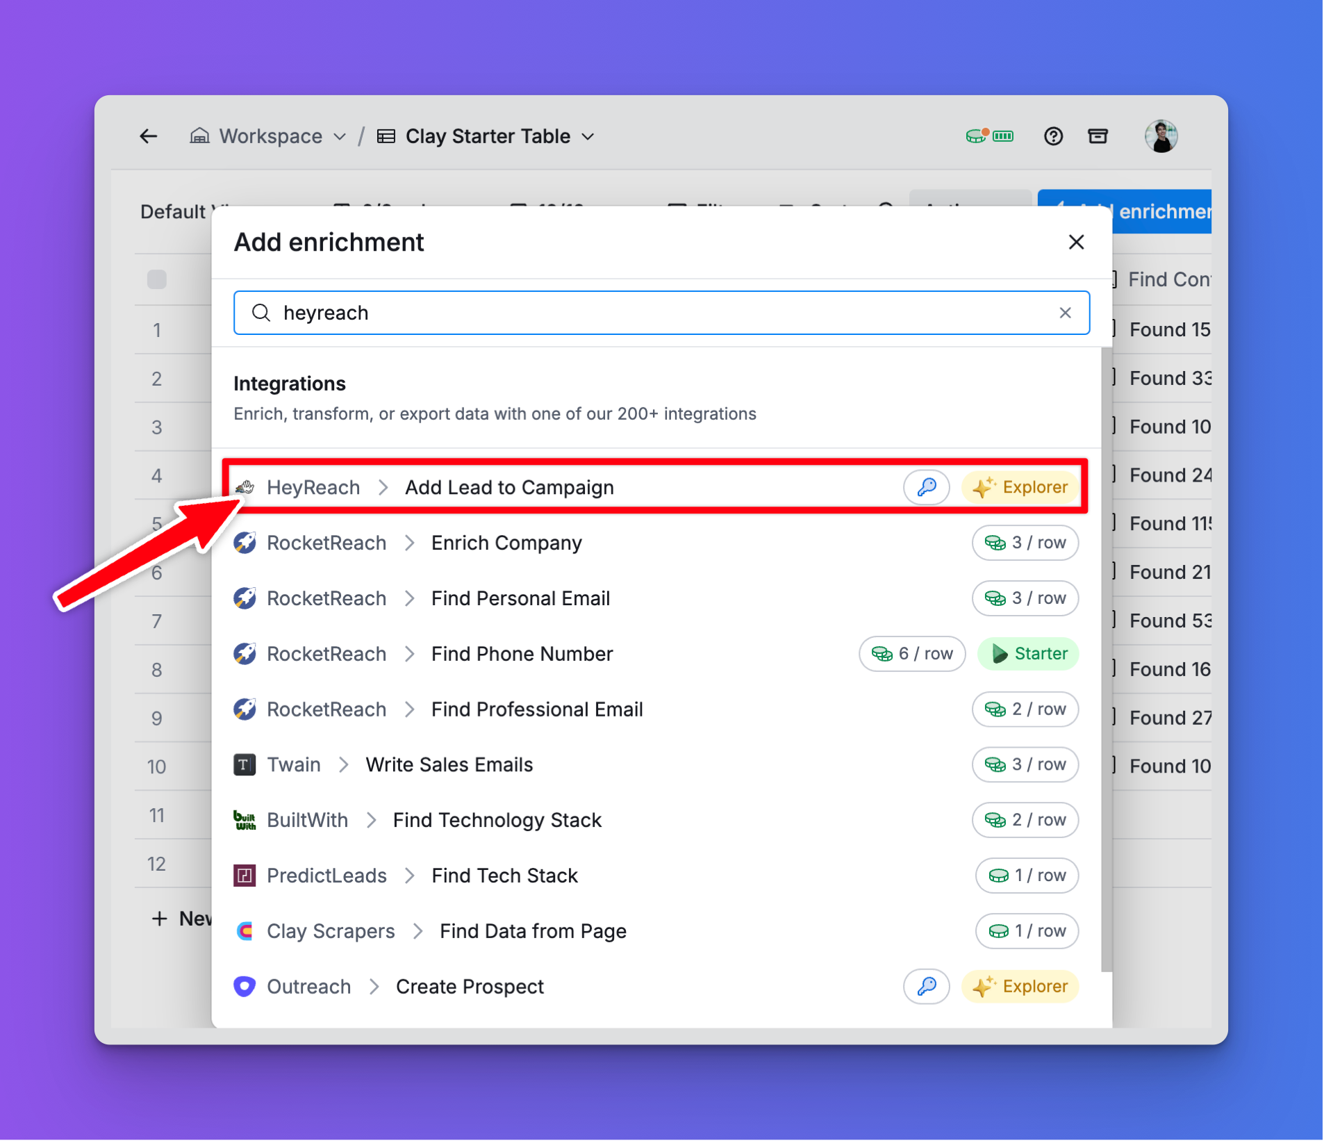Image resolution: width=1324 pixels, height=1141 pixels.
Task: Click RocketReach icon for Find Professional Email
Action: tap(245, 709)
